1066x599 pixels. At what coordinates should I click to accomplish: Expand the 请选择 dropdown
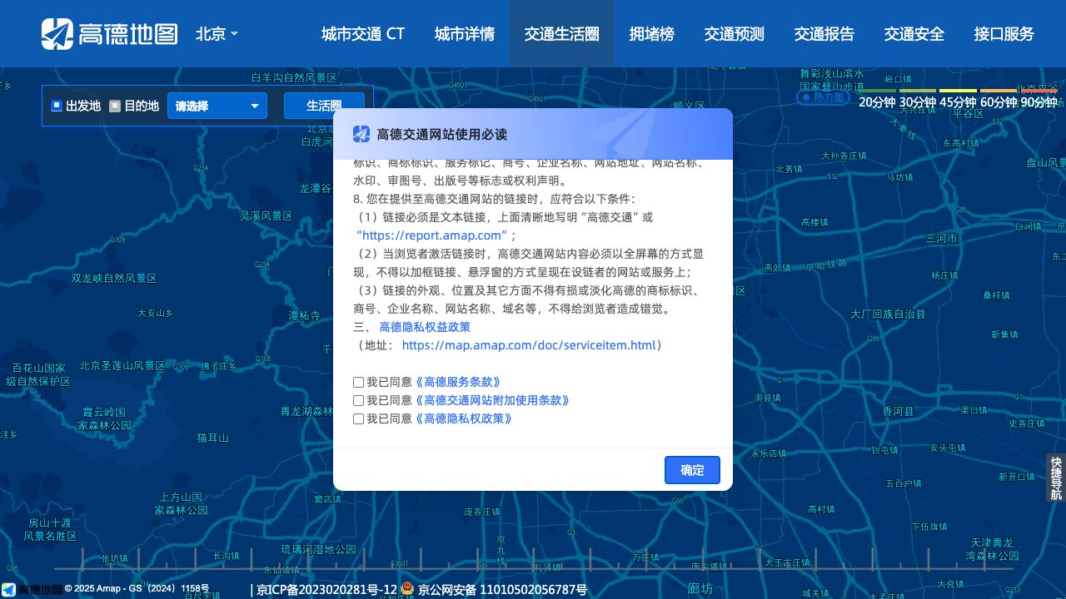(x=217, y=106)
